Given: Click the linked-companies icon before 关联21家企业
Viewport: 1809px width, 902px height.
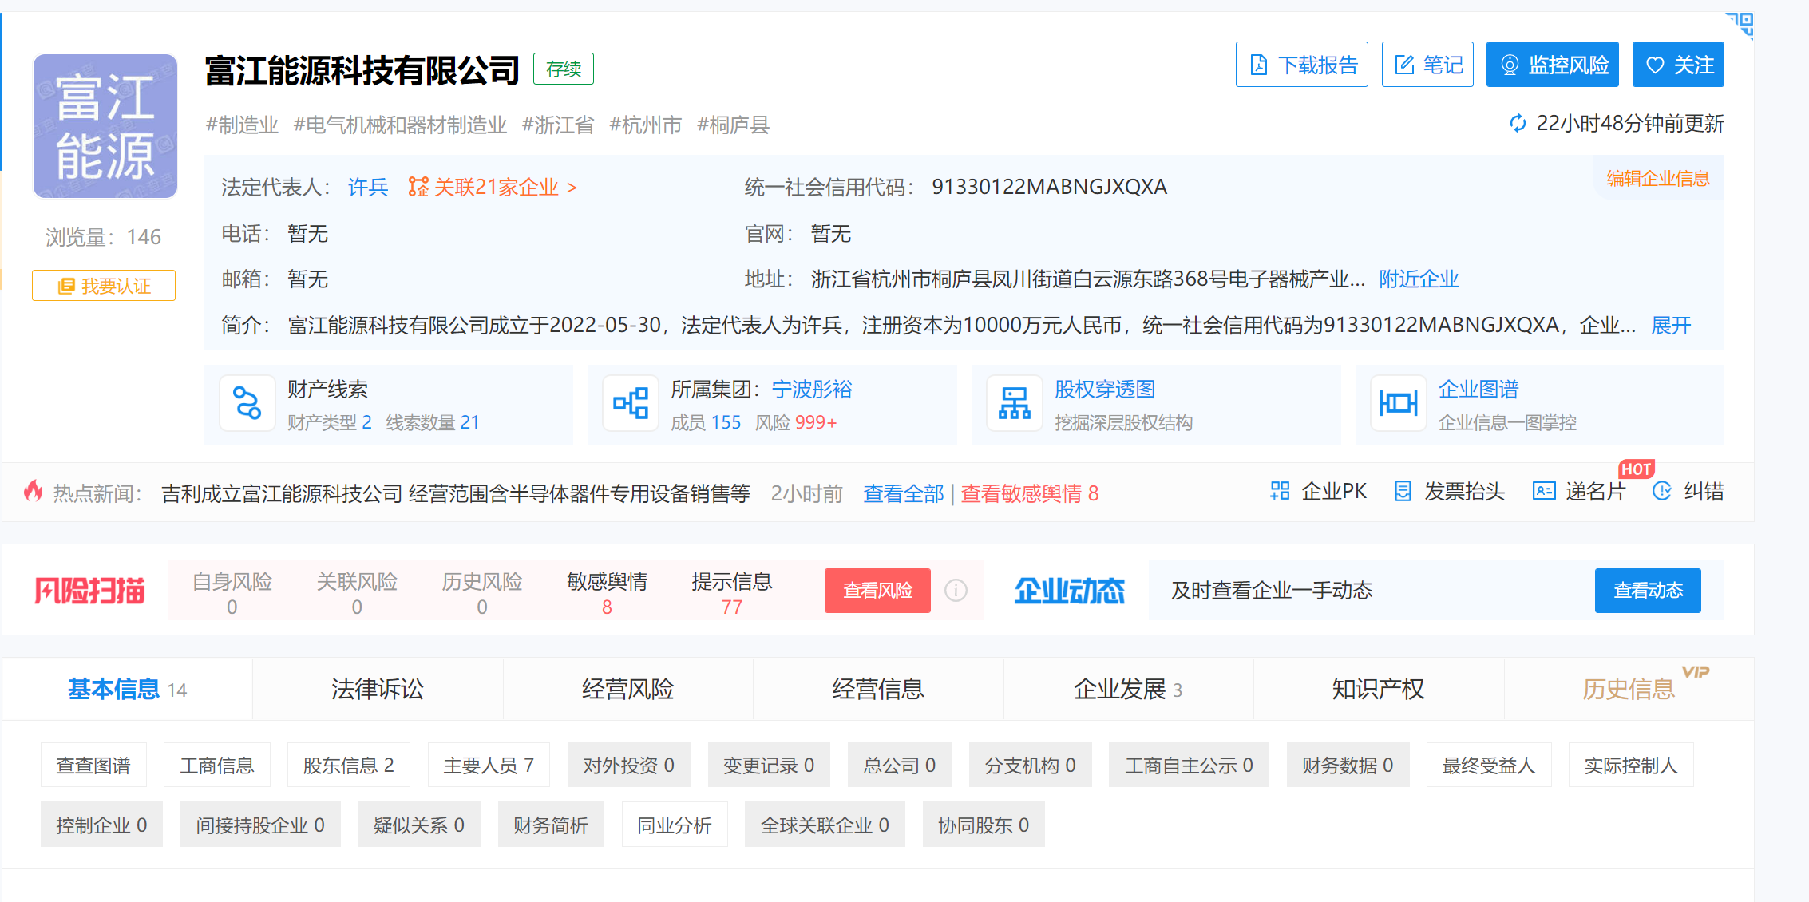Looking at the screenshot, I should (418, 187).
